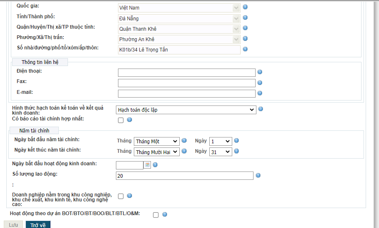Viewport: 379px width, 228px height.
Task: Click help icon beside Phường An Khê
Action: coord(246,39)
